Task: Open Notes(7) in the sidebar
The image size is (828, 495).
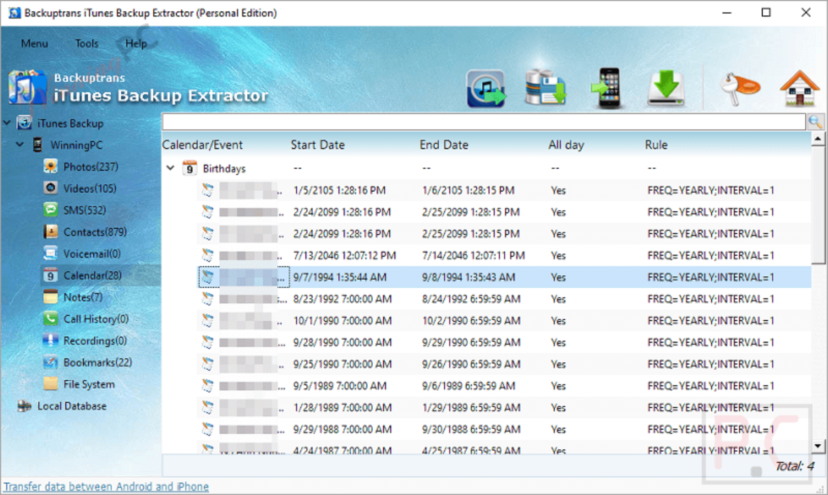Action: pos(83,297)
